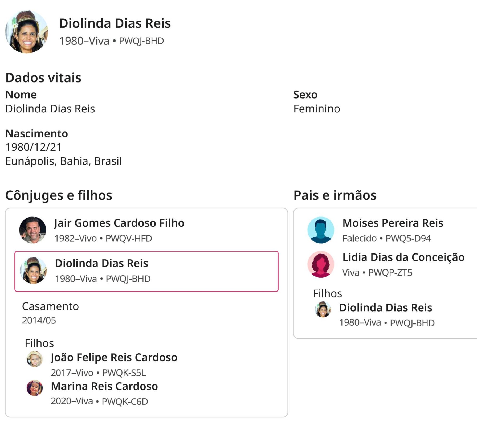Viewport: 477px width, 426px height.
Task: Click Diolinda Dias Reis listed under parents' Filhos
Action: (x=385, y=308)
